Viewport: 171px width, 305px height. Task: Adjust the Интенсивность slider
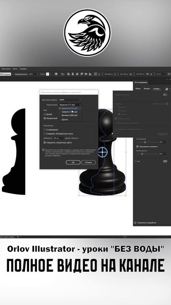click(x=142, y=154)
